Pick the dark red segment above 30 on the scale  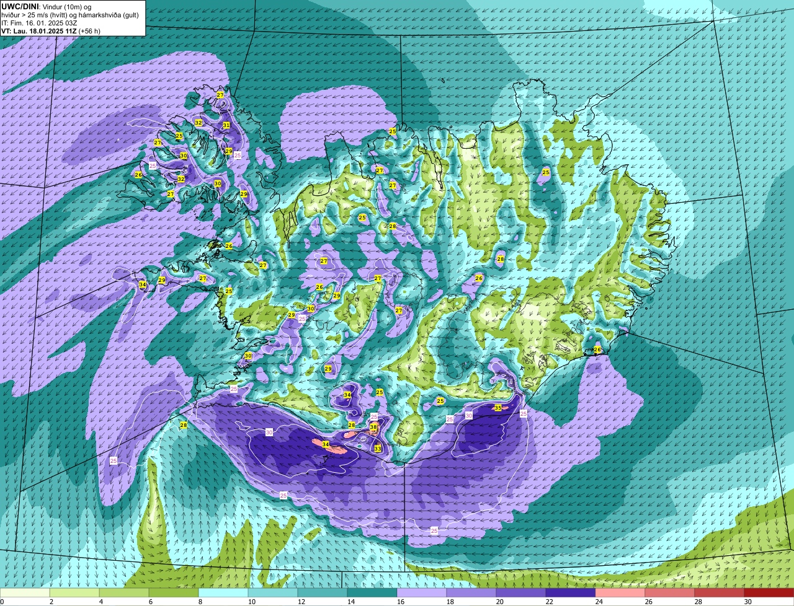[769, 593]
